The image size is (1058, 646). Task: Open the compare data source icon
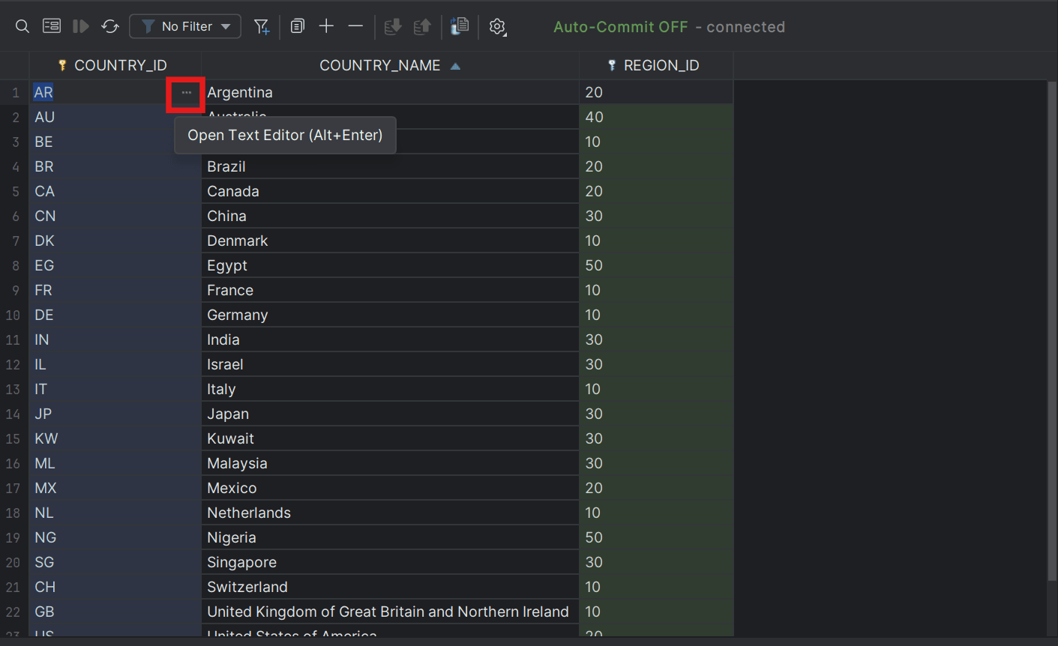459,25
